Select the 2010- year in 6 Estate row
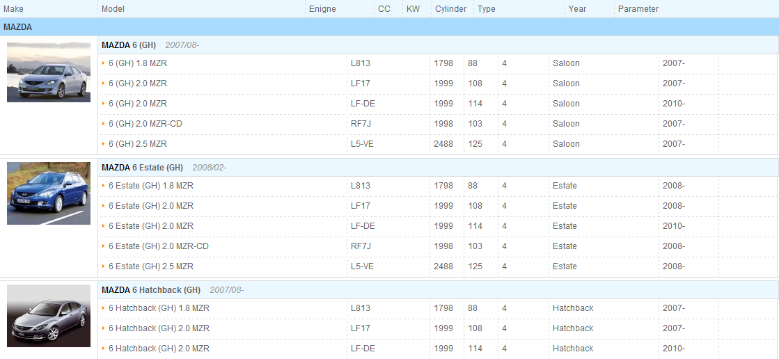779x359 pixels. pos(674,226)
